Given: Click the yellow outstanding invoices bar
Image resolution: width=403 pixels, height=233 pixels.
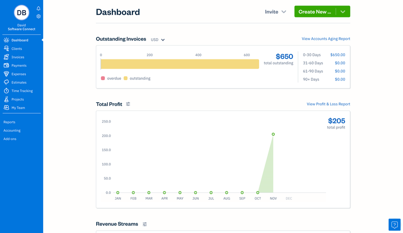Looking at the screenshot, I should click(179, 64).
